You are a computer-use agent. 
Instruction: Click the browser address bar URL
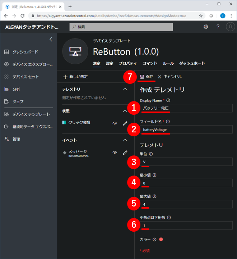tap(111, 16)
